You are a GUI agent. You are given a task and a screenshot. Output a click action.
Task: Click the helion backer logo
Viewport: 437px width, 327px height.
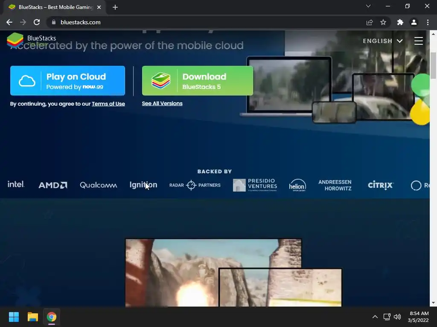click(x=297, y=185)
